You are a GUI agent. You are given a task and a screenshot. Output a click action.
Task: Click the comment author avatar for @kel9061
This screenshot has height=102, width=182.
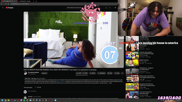(25, 97)
